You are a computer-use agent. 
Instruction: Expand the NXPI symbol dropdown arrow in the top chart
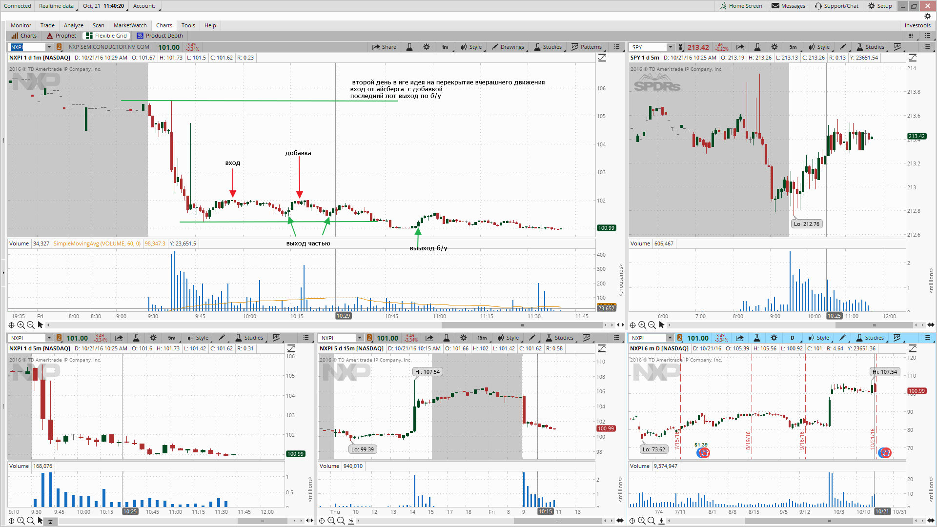[49, 47]
